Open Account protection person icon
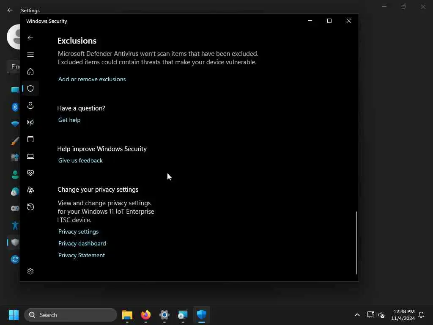433x325 pixels. click(30, 105)
